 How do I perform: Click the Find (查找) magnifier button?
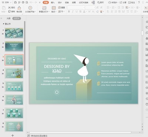click(x=101, y=3)
